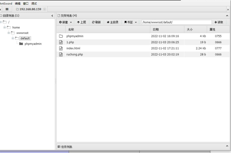Click the 书签 bookmark button
Screen dimensions: 231x153
click(x=129, y=22)
